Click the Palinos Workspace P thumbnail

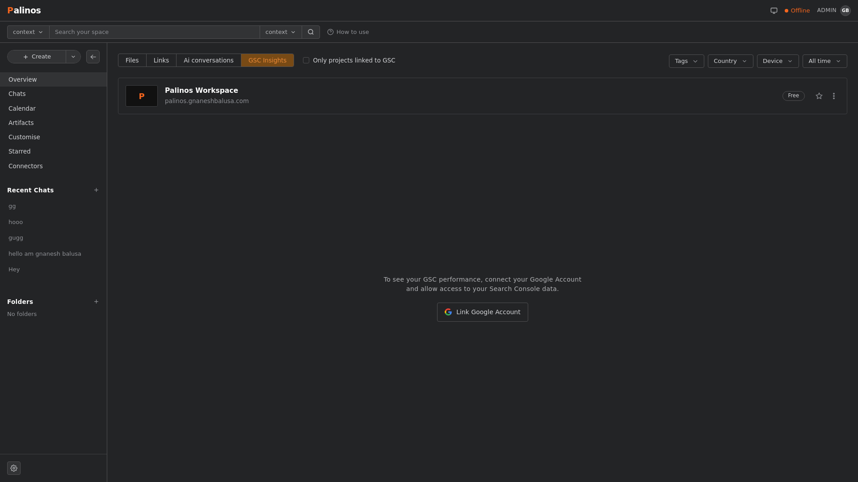pos(142,96)
